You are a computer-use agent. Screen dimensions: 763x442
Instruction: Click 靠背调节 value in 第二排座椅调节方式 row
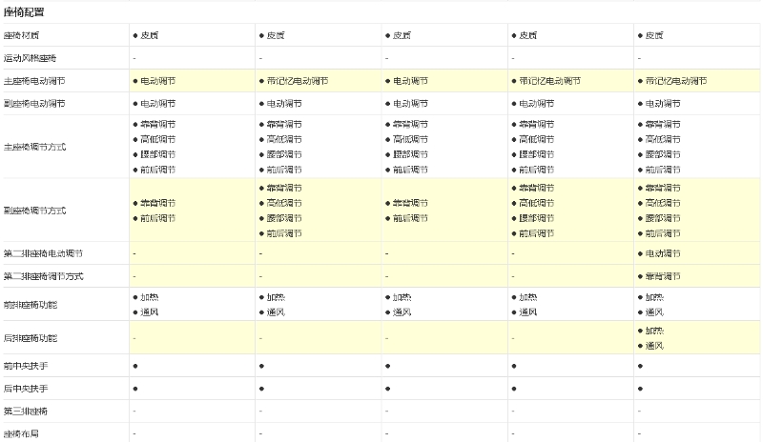coord(663,276)
